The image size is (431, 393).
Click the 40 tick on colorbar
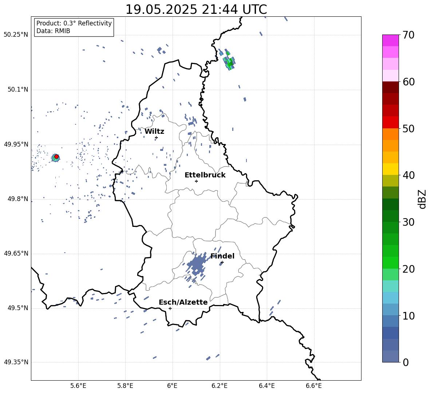pos(408,175)
